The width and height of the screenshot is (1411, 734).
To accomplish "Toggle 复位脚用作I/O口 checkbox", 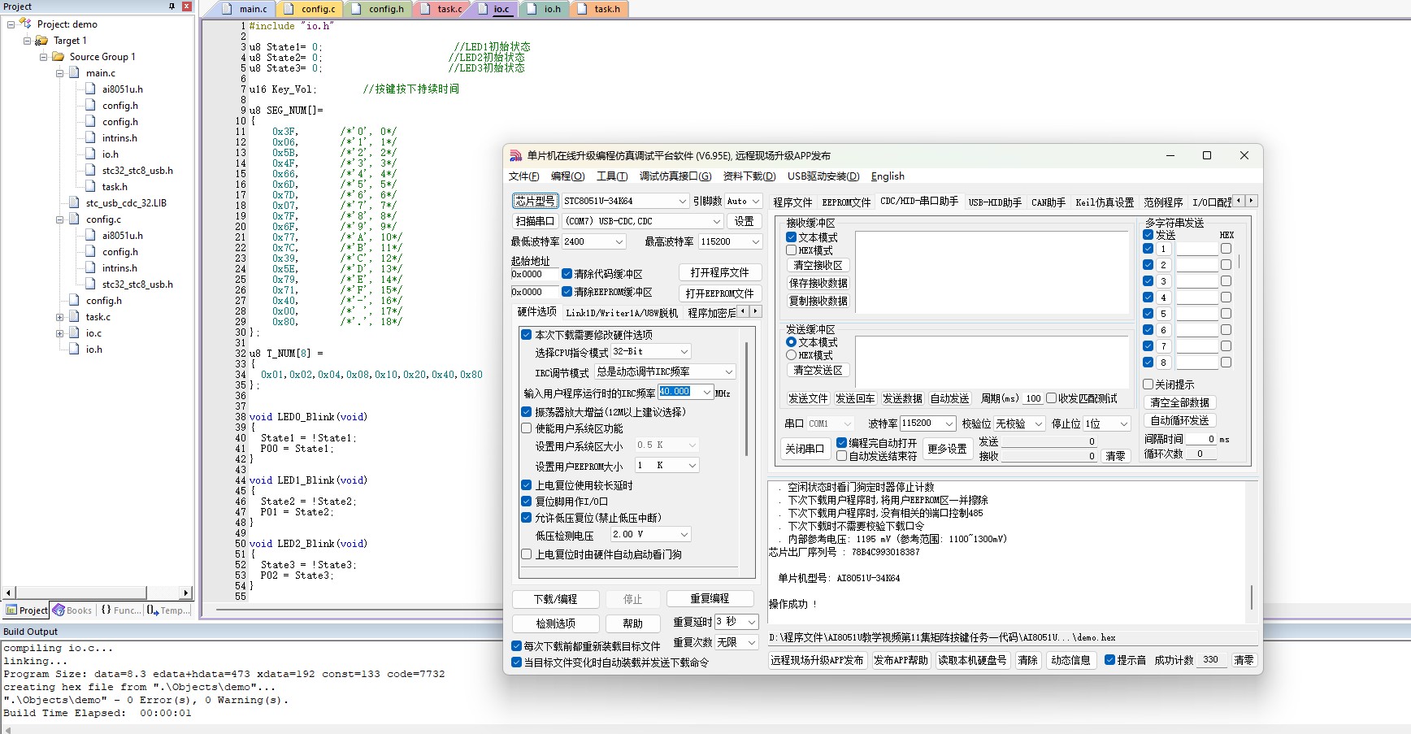I will tap(527, 502).
